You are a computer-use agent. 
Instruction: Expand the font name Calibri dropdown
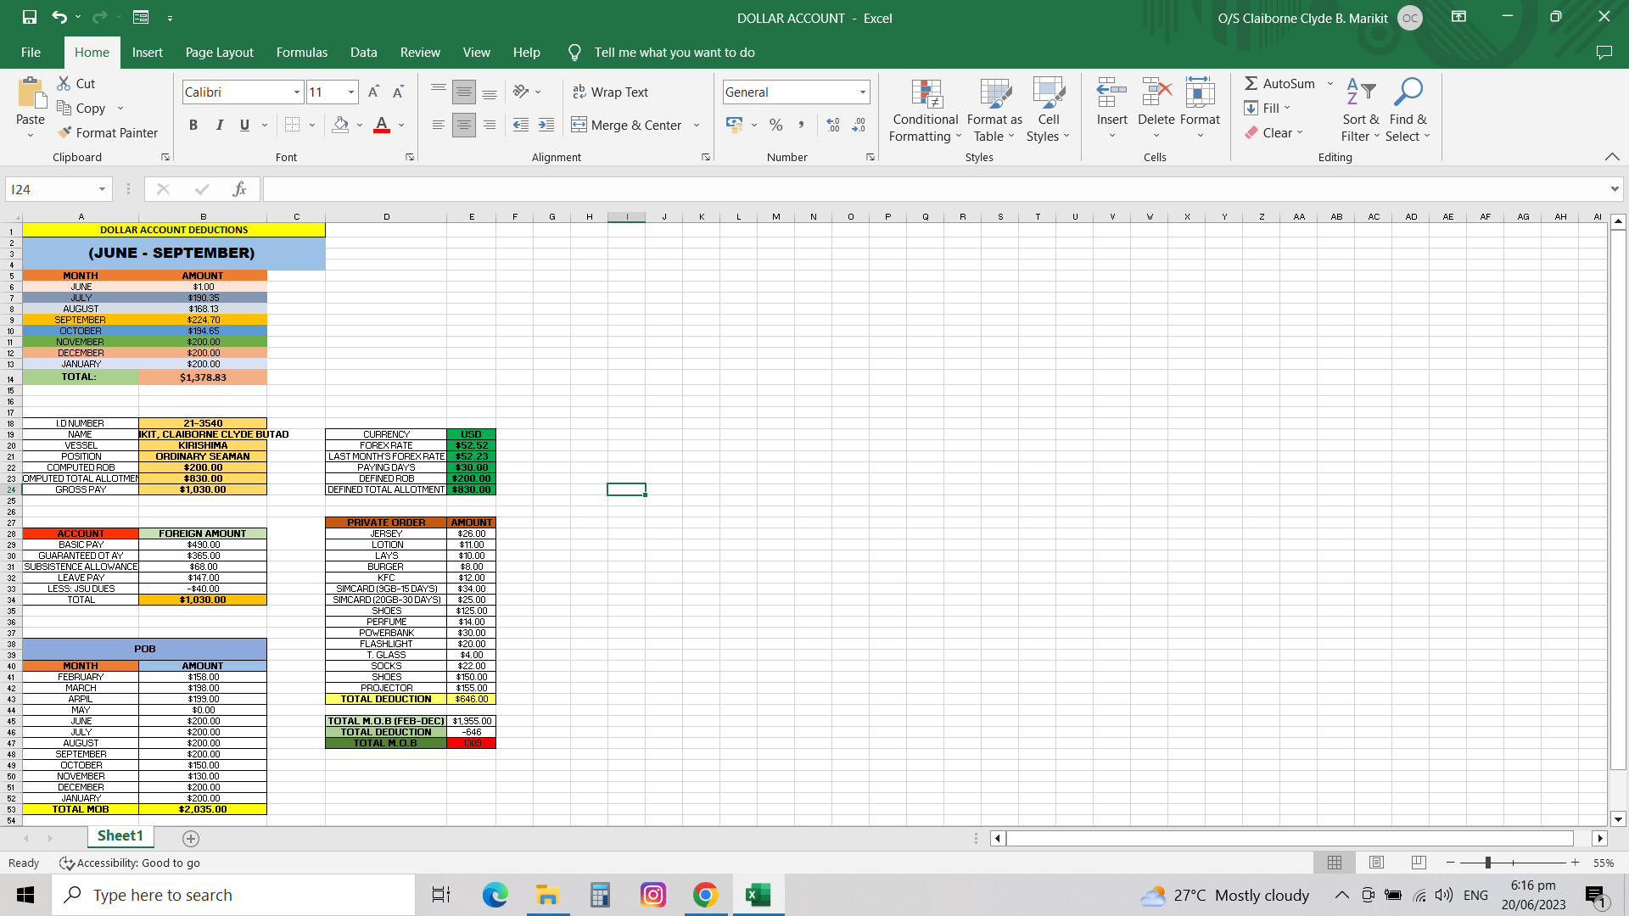tap(297, 92)
